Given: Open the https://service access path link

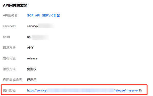Looking at the screenshot, I should click(83, 90).
